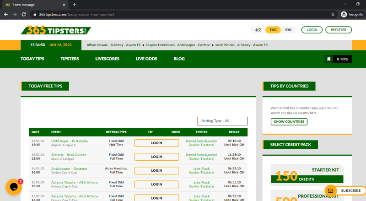Open tipster Jake Flack in Antalyaspor row

[201, 171]
